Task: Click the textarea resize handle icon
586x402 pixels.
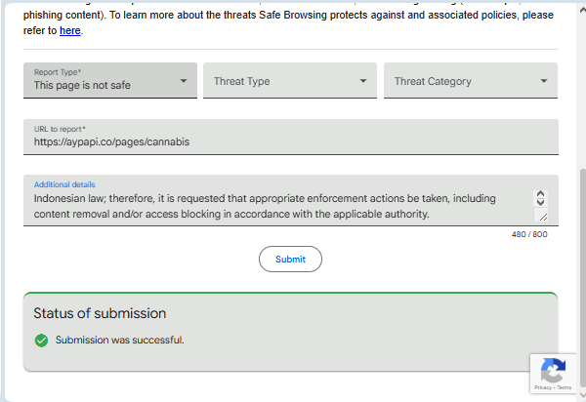Action: coord(542,216)
